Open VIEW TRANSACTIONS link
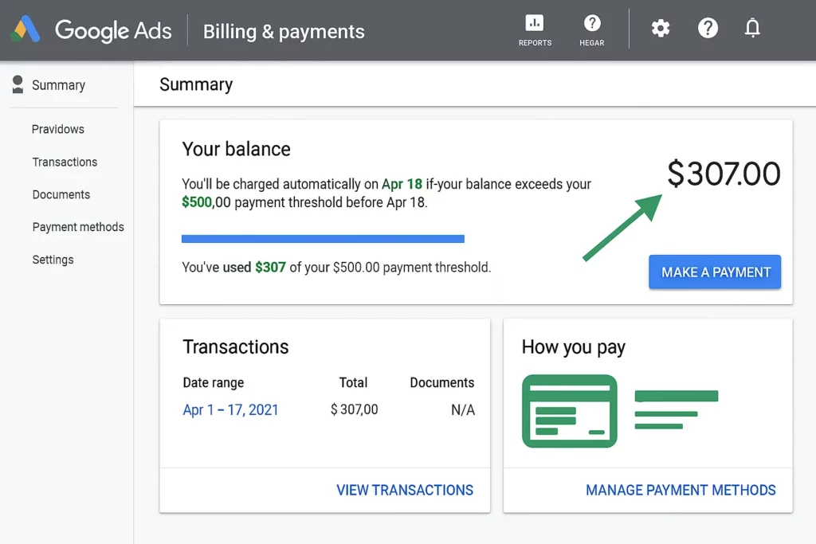816x544 pixels. coord(405,490)
